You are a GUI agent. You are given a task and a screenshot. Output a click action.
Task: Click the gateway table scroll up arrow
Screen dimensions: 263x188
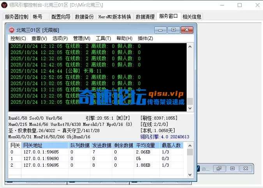pos(190,146)
